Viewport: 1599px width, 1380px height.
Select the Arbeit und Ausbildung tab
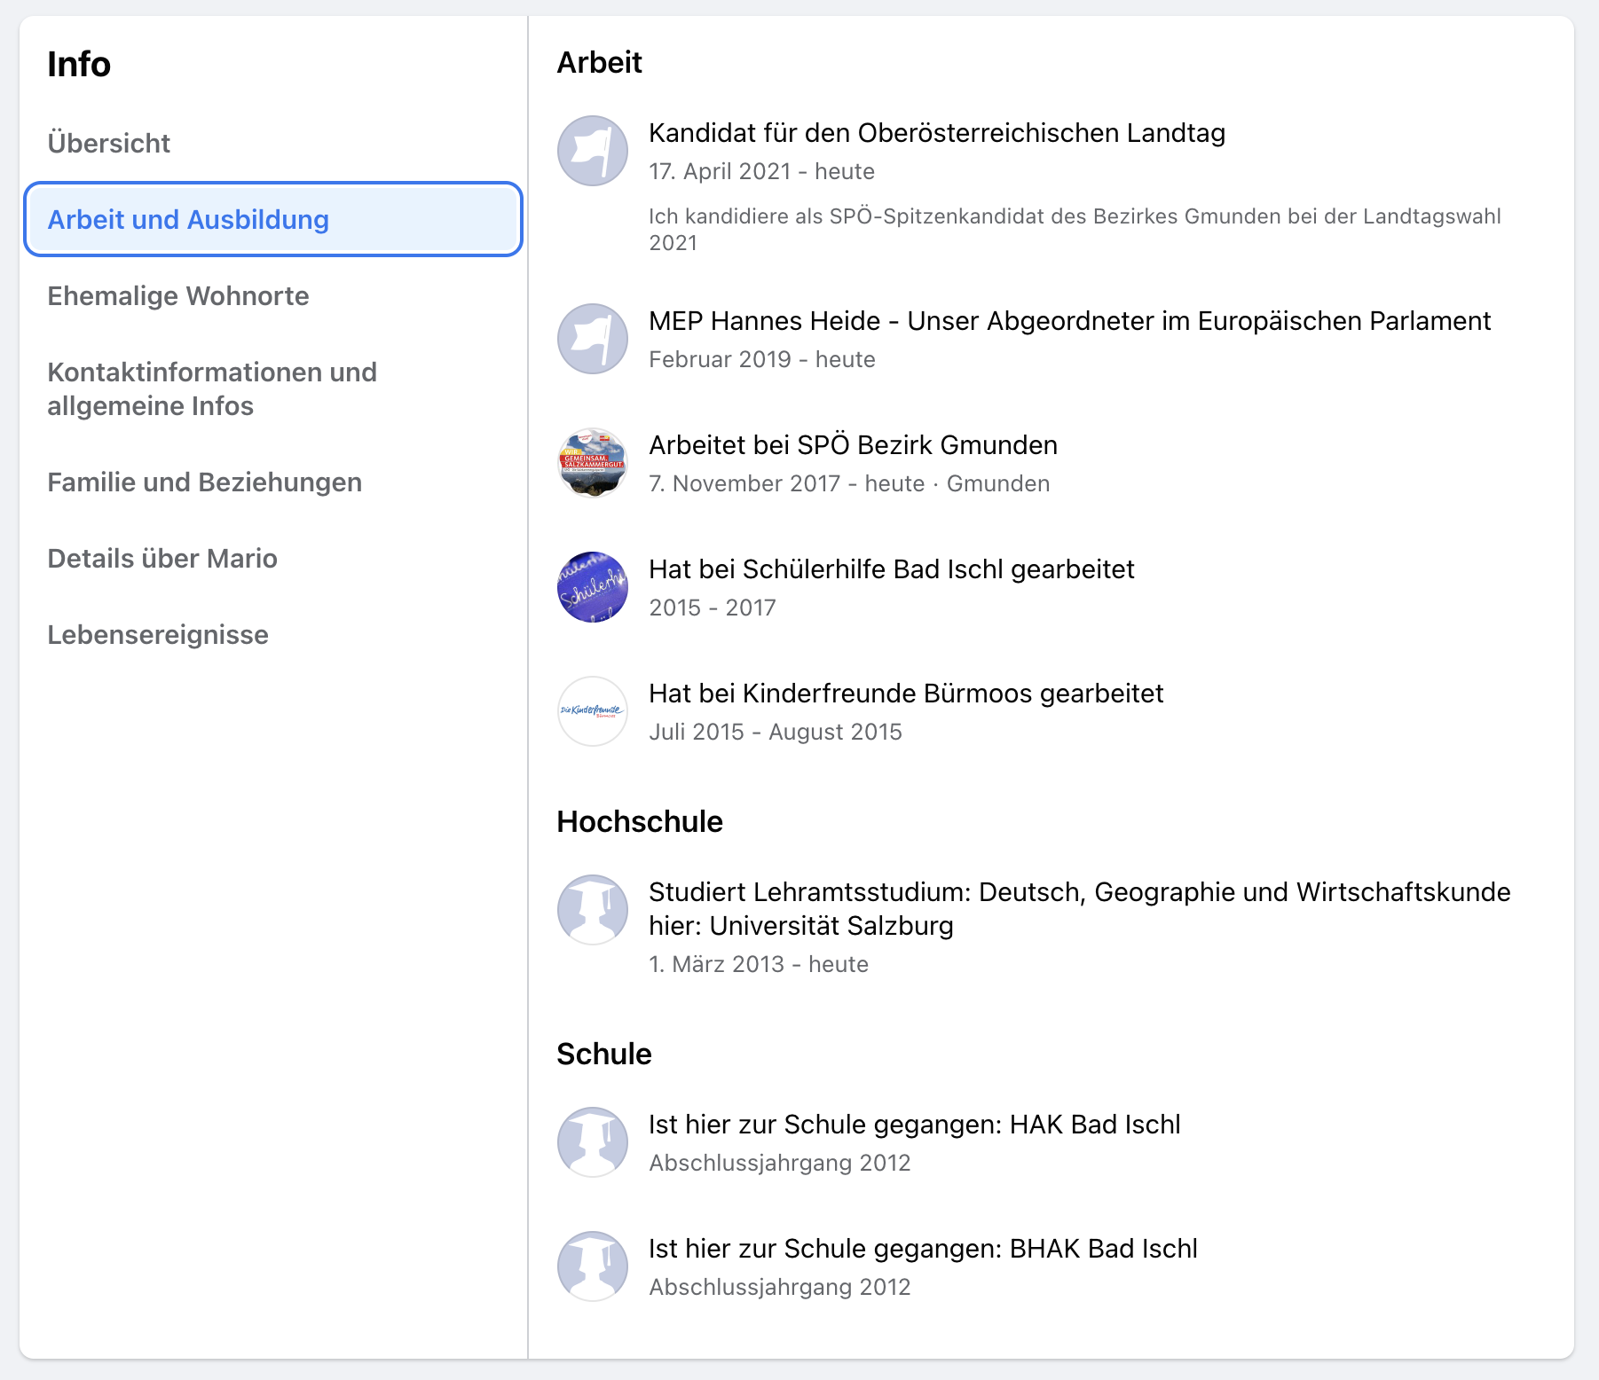click(x=273, y=219)
